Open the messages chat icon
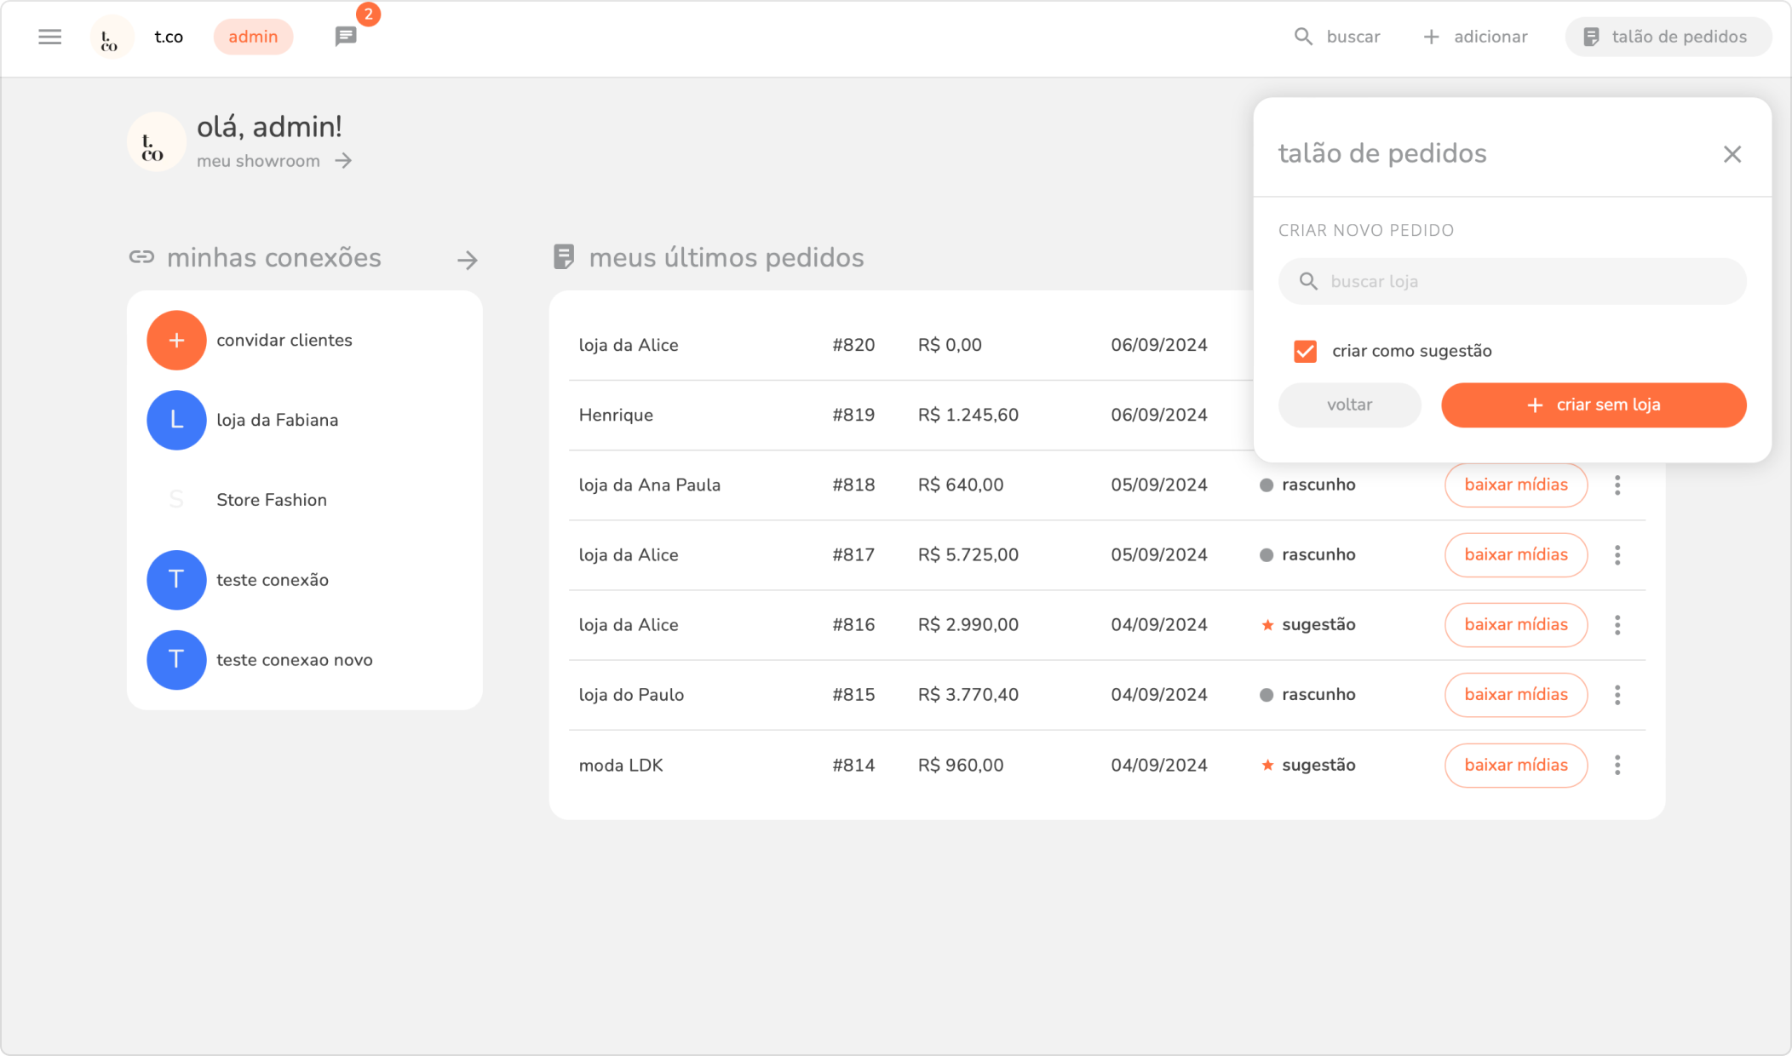Viewport: 1792px width, 1056px height. coord(345,37)
